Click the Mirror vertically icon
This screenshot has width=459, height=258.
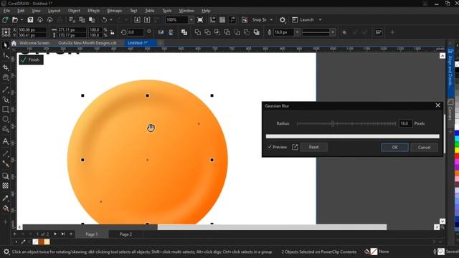click(x=171, y=32)
